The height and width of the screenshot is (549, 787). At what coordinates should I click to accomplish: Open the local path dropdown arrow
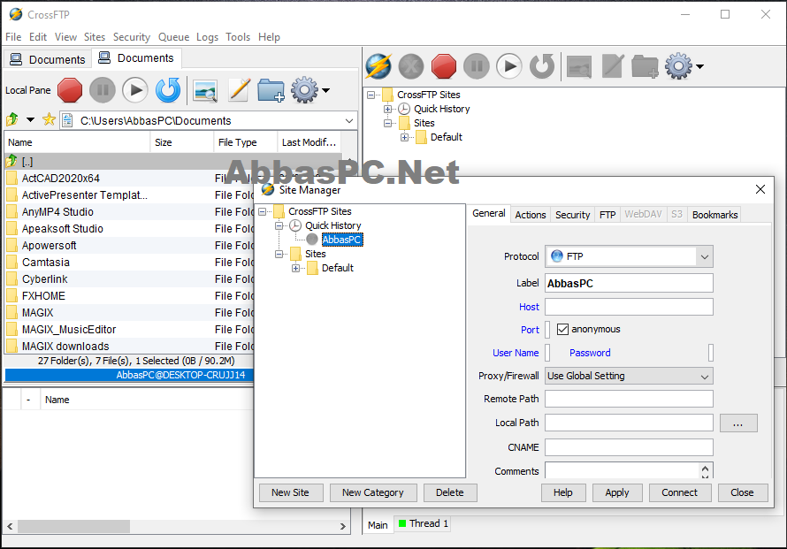[x=349, y=121]
